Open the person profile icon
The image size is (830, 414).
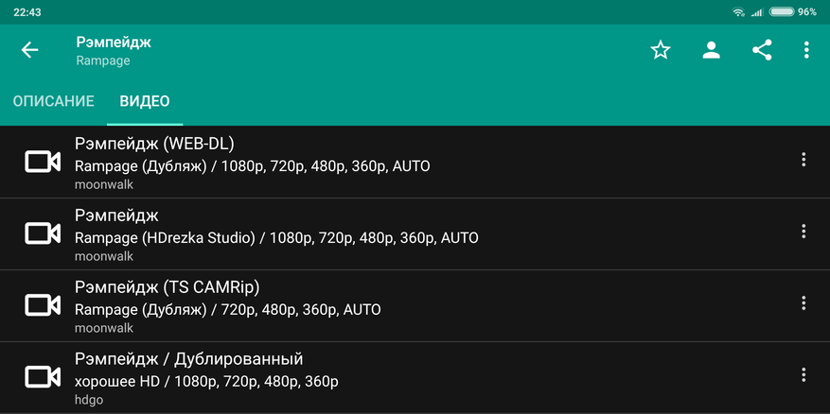coord(712,50)
